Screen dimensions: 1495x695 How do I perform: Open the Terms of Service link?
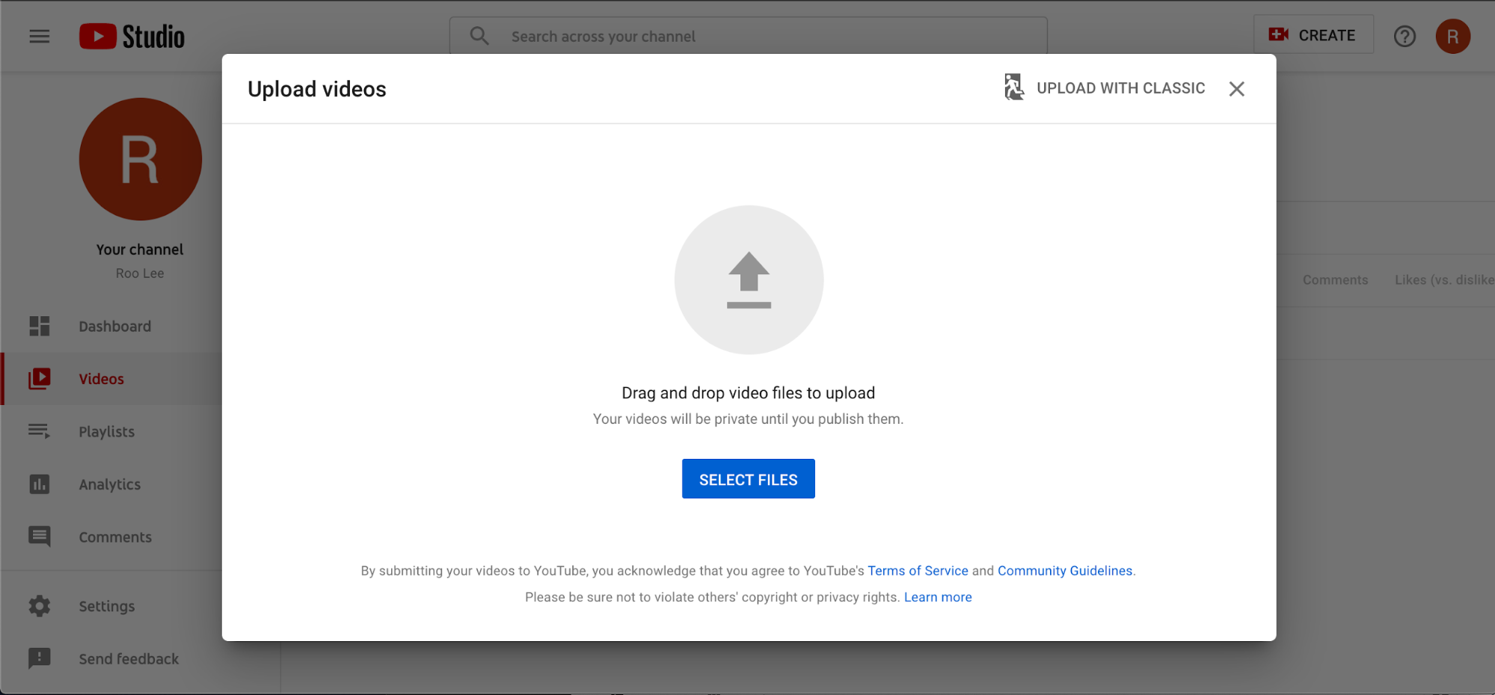tap(918, 571)
